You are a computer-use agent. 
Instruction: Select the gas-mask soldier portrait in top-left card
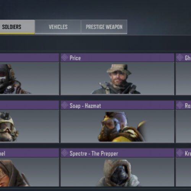pyautogui.click(x=14, y=79)
